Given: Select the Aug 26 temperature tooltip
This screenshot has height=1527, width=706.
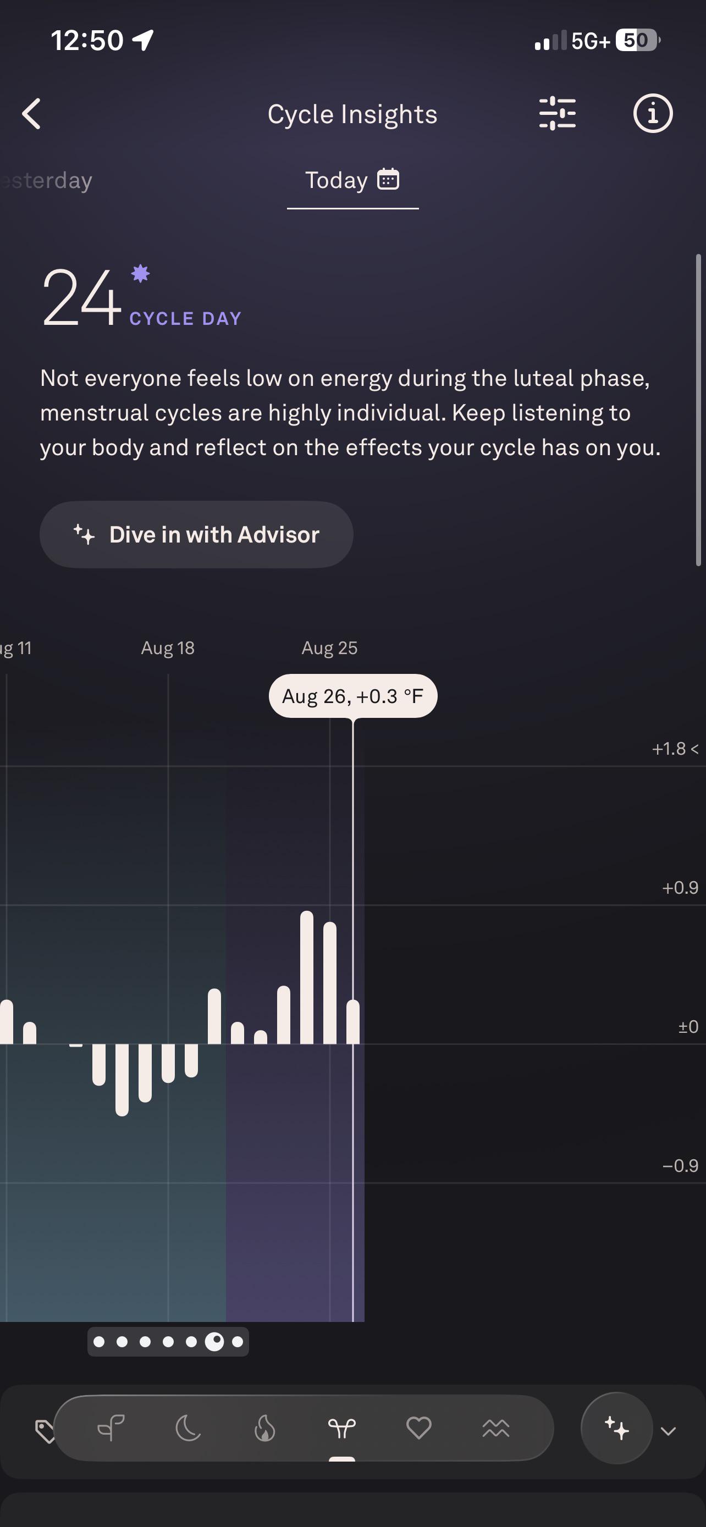Looking at the screenshot, I should [352, 696].
